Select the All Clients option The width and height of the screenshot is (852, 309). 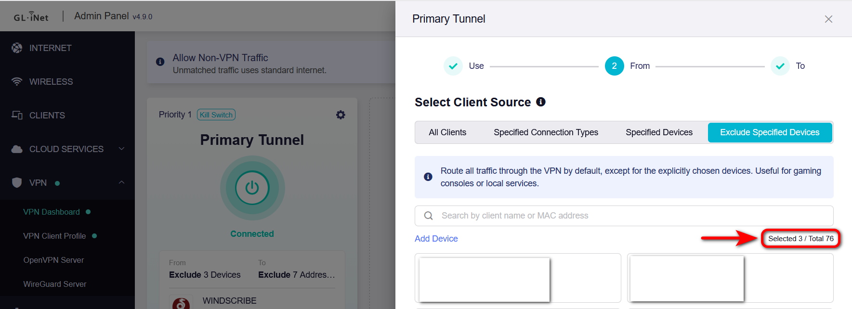pos(447,132)
